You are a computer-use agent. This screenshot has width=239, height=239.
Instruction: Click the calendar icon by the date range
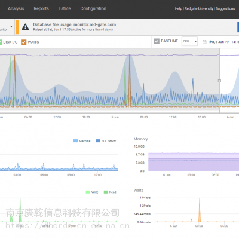(204, 42)
